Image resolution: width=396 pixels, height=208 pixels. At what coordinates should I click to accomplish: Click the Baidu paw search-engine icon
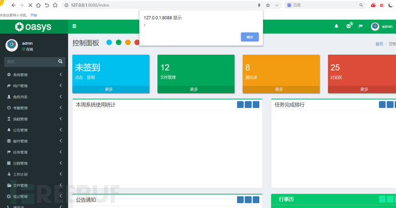point(289,5)
